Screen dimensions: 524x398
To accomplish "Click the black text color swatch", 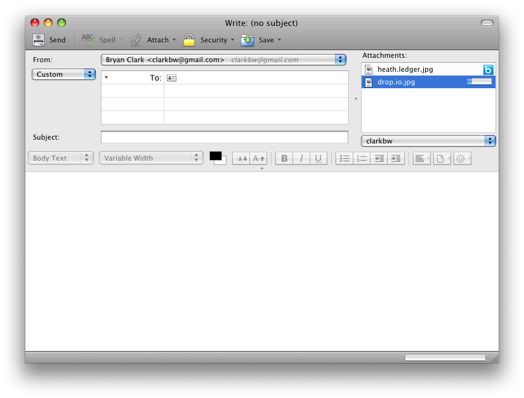I will [x=215, y=156].
